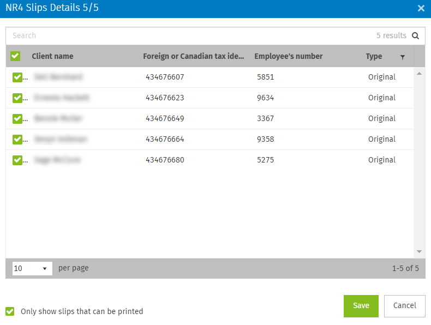Deselect the slip with tax ID 434676649

17,119
